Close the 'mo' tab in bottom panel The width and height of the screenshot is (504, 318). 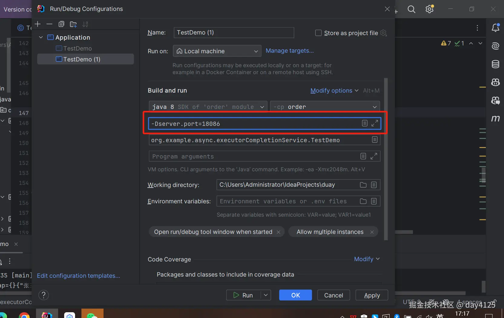coord(16,244)
